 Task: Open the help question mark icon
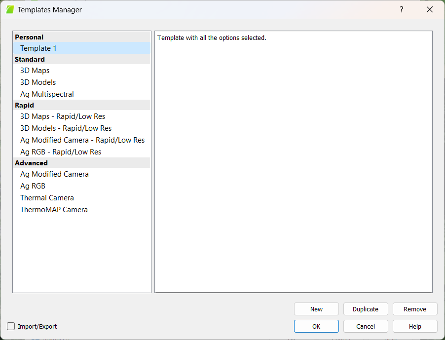[x=401, y=9]
